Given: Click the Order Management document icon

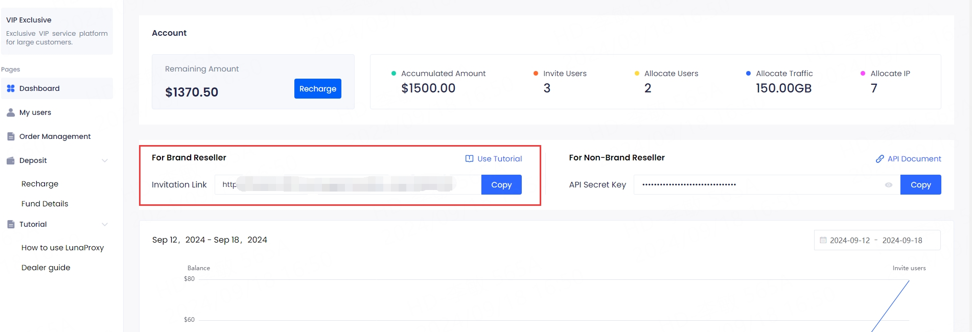Looking at the screenshot, I should point(11,136).
